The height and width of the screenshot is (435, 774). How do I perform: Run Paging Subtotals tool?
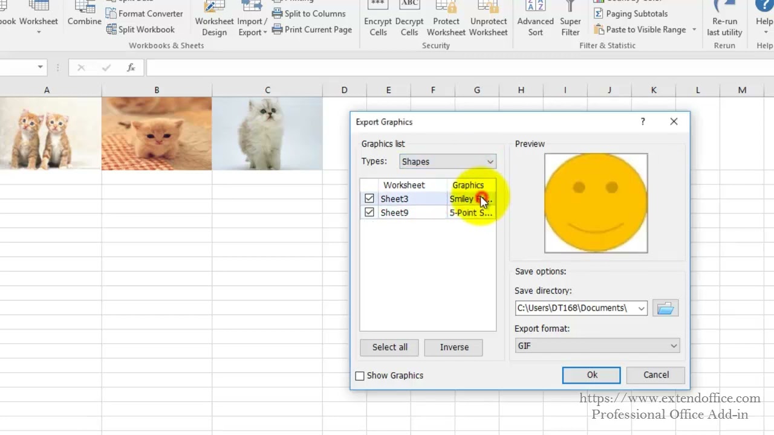point(631,13)
